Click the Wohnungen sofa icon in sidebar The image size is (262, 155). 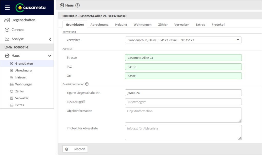pyautogui.click(x=11, y=84)
